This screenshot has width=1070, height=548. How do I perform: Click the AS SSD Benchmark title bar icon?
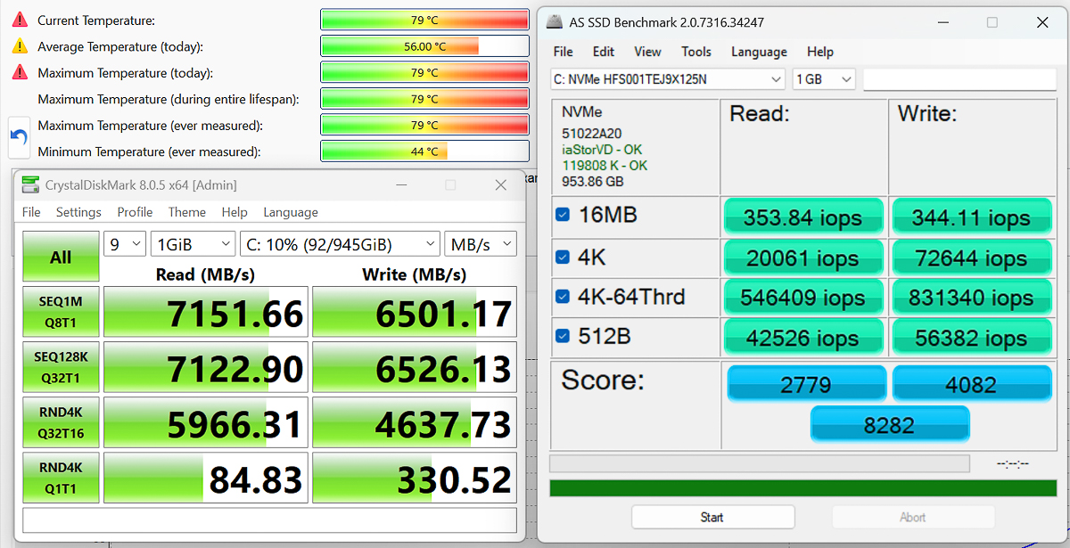554,22
